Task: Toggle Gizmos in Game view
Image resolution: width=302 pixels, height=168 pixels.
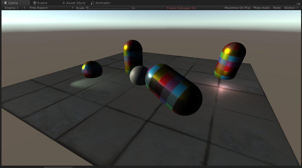Action: pyautogui.click(x=290, y=8)
